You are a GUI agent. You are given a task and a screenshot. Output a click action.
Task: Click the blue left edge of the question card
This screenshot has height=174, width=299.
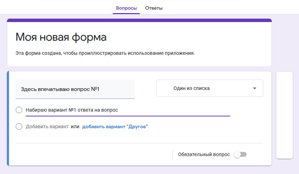pos(8,119)
